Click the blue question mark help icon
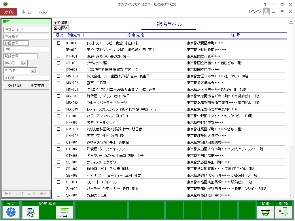 pyautogui.click(x=11, y=212)
